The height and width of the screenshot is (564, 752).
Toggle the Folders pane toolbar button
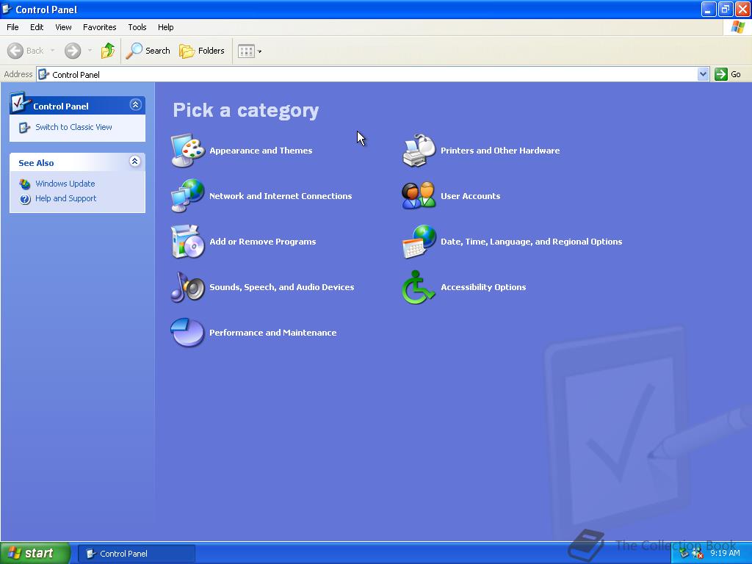(201, 51)
